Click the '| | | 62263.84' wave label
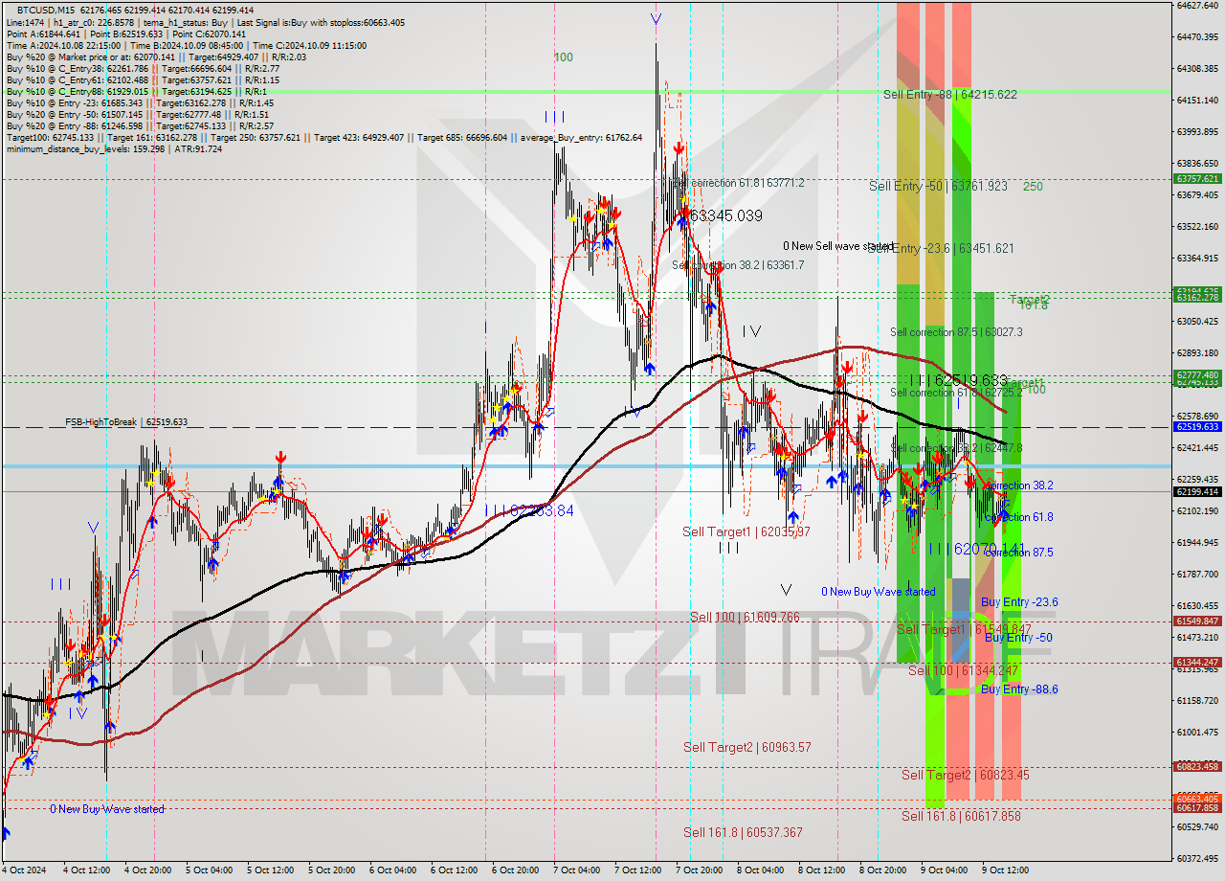This screenshot has height=881, width=1225. tap(529, 510)
